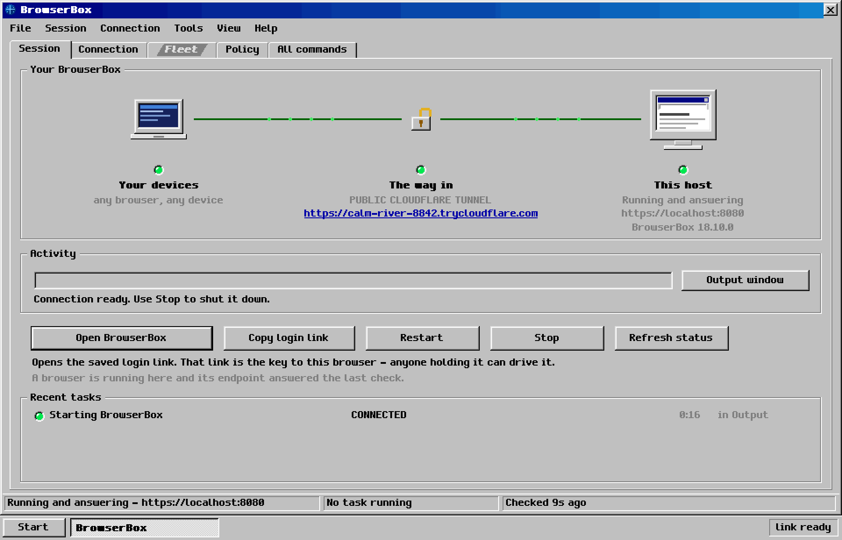The height and width of the screenshot is (540, 842).
Task: Click 'Opens the saved login link' hint text
Action: [x=293, y=362]
